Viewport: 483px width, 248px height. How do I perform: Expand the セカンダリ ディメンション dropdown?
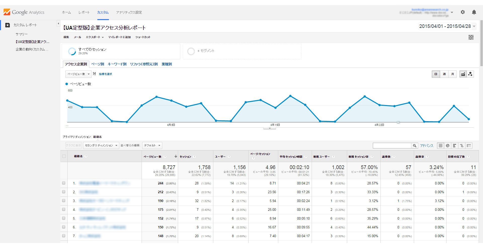pos(101,145)
